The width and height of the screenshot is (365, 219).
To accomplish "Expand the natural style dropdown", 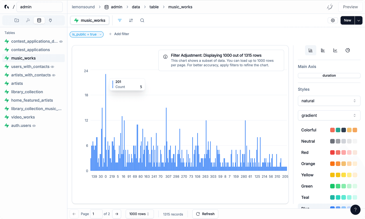I will coord(329,101).
